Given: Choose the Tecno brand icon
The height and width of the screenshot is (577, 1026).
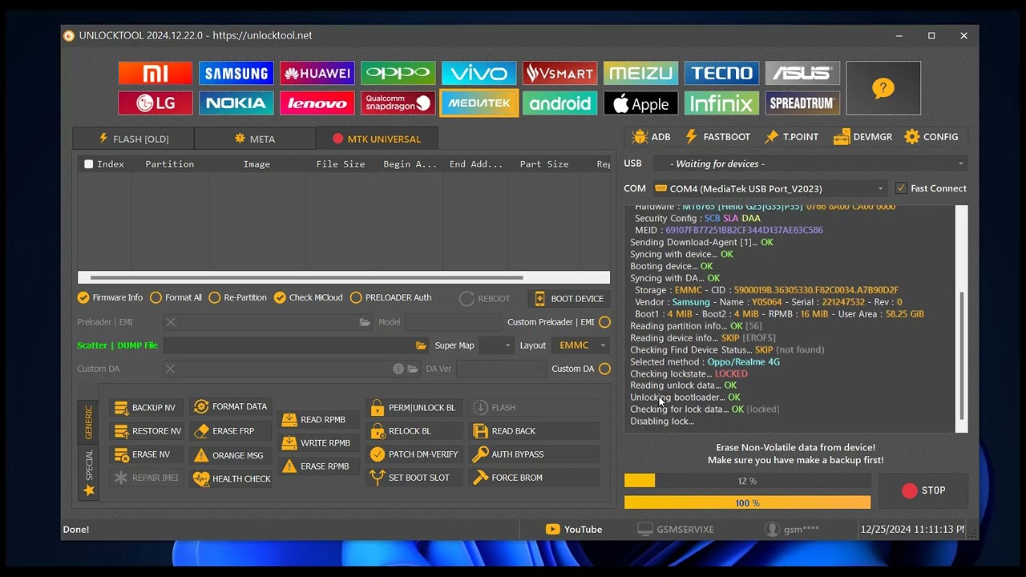Looking at the screenshot, I should click(x=722, y=73).
